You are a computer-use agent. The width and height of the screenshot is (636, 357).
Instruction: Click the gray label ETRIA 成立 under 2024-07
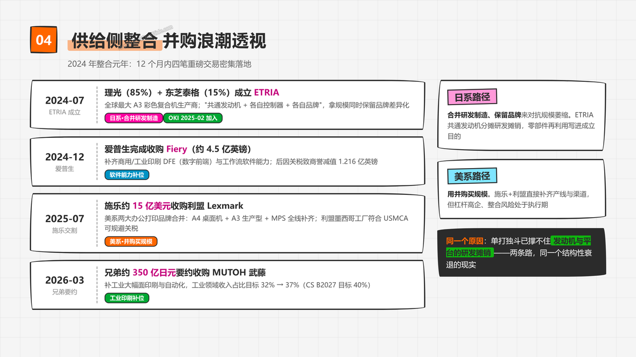[x=65, y=112]
